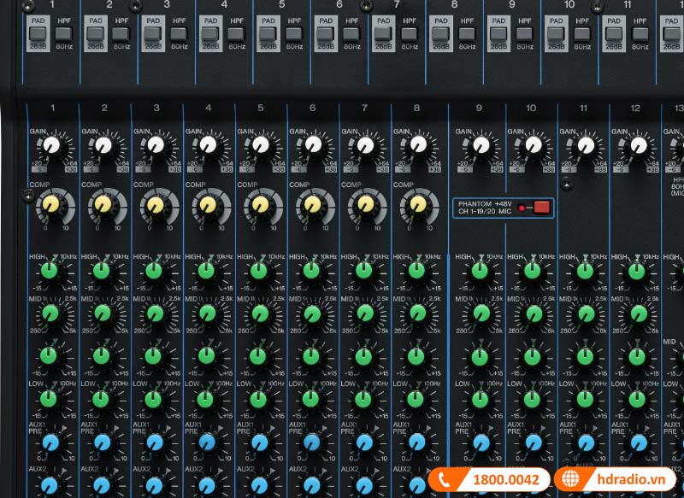Click the AUX1 PRE knob on channel 6
Screen dimensions: 684x498
(310, 440)
